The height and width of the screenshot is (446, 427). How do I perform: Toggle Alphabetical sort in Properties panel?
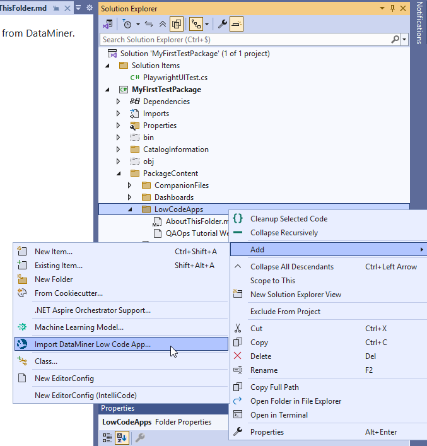[x=122, y=438]
